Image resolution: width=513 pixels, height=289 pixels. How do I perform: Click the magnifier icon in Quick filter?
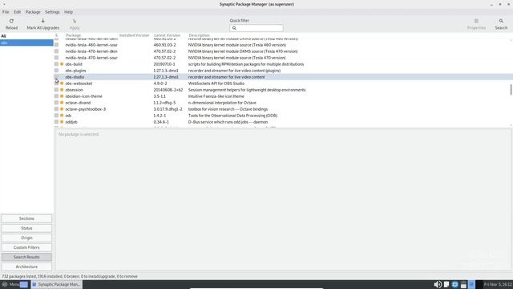234,28
